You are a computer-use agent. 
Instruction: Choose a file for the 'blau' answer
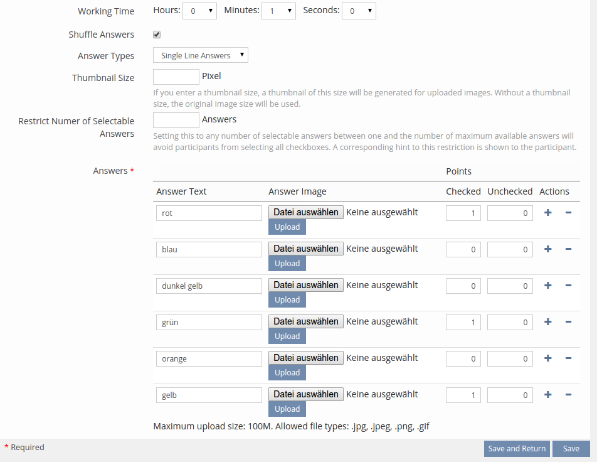tap(306, 249)
